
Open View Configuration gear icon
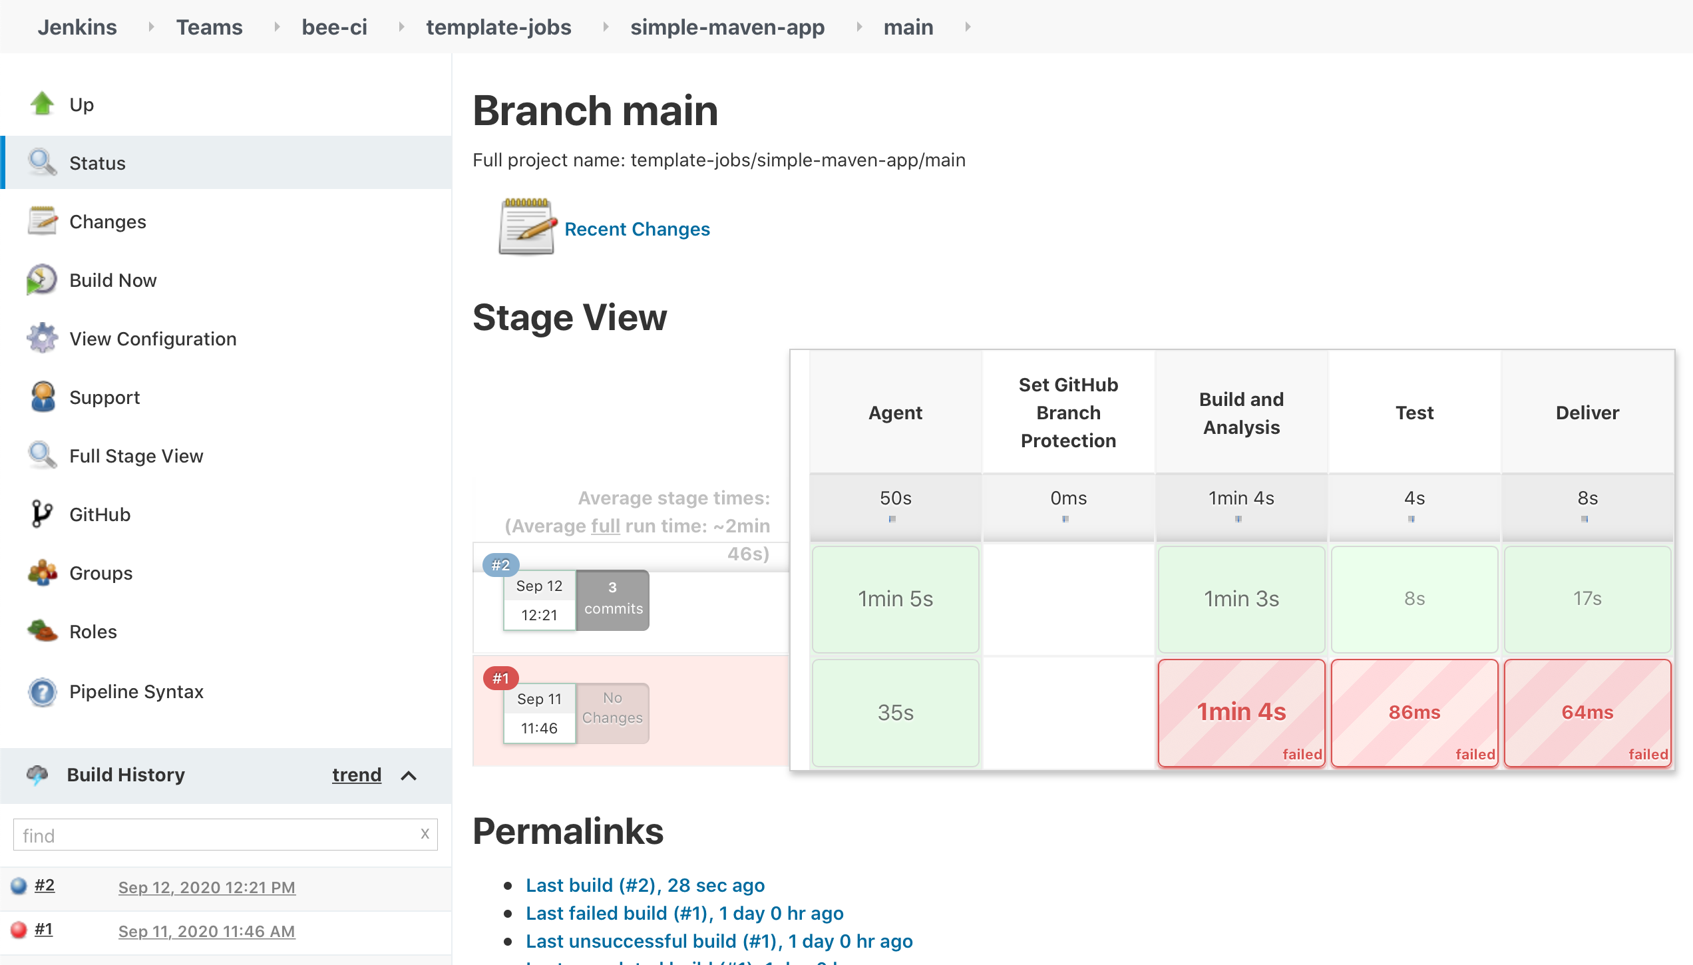click(x=42, y=338)
